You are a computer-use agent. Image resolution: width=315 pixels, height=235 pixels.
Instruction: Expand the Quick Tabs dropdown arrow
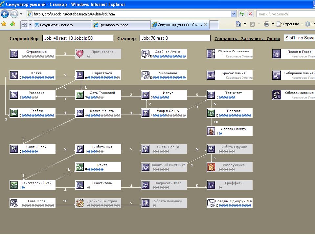coord(30,25)
